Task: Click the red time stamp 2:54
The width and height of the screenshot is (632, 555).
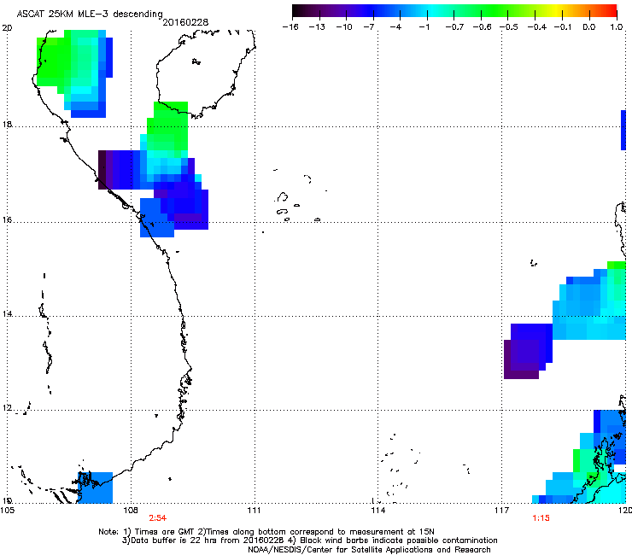Action: pos(158,518)
